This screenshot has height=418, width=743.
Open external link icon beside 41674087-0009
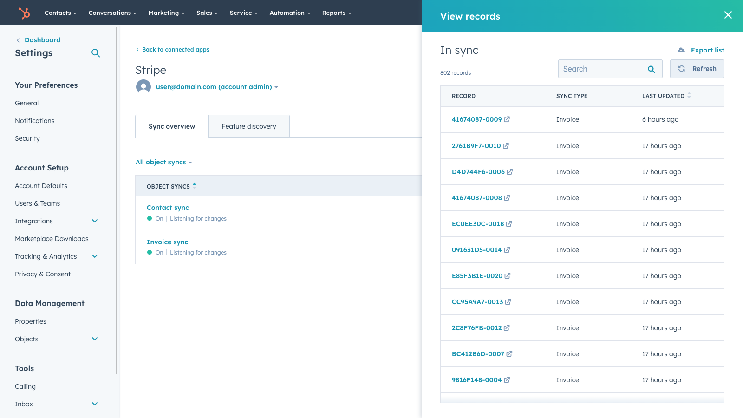click(507, 119)
